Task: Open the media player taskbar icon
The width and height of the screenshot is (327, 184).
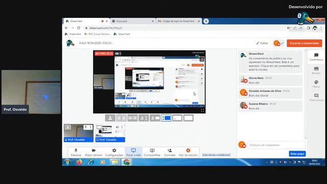Action: click(103, 162)
